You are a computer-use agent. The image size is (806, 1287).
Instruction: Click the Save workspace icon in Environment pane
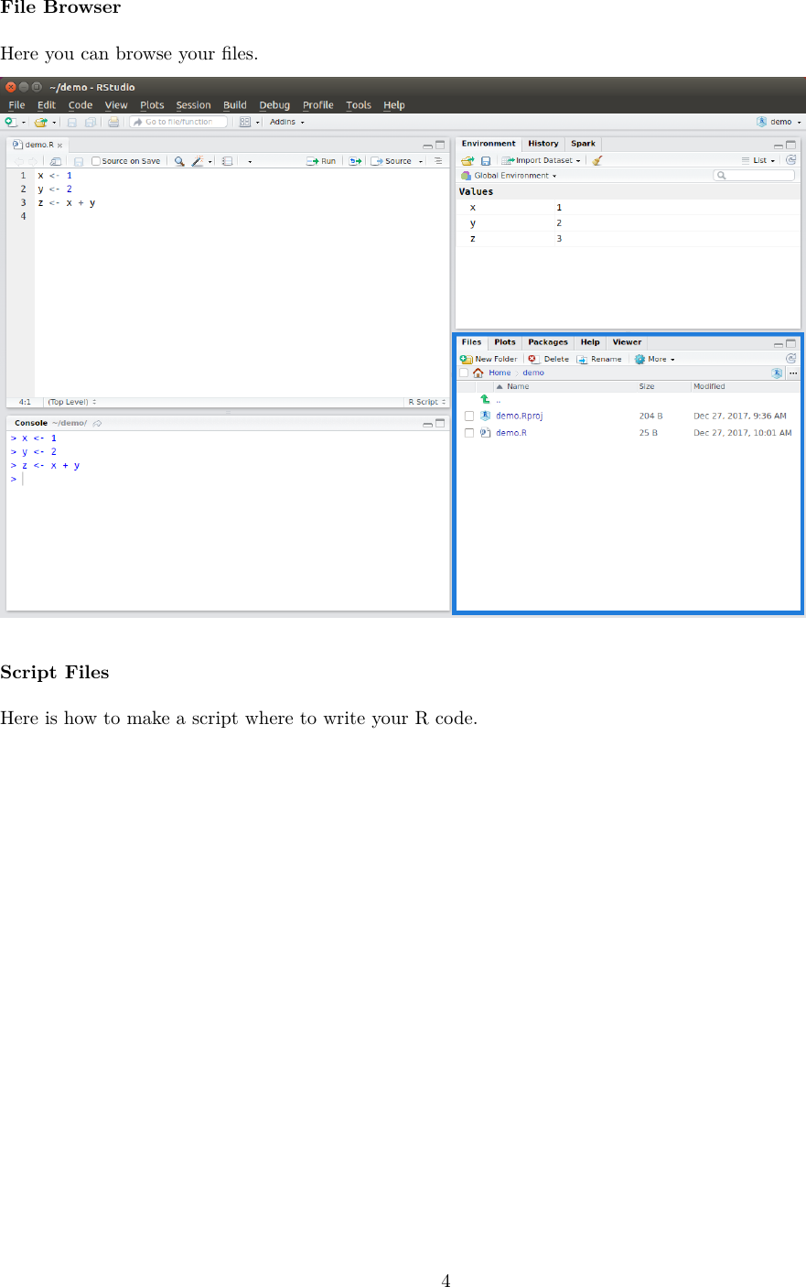(486, 160)
